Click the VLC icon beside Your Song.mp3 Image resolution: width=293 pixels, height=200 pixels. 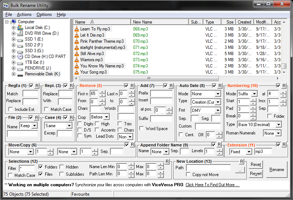[x=77, y=72]
